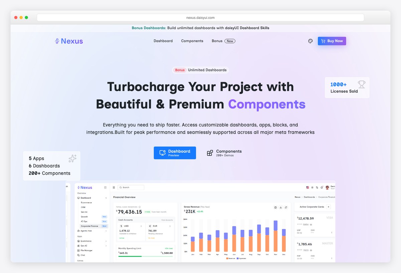Screen dimensions: 401x273
Task: Toggle the sidebar collapse icon beside preview Nexus logo
Action: pyautogui.click(x=106, y=188)
